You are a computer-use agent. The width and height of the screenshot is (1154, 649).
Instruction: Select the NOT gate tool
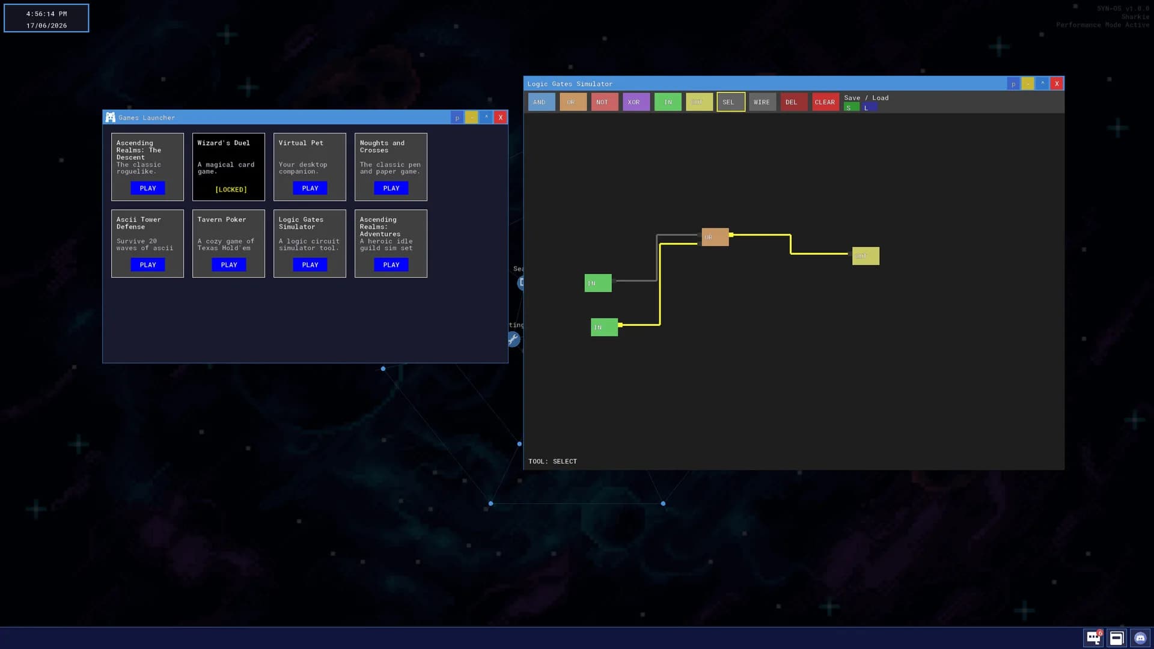pyautogui.click(x=605, y=102)
